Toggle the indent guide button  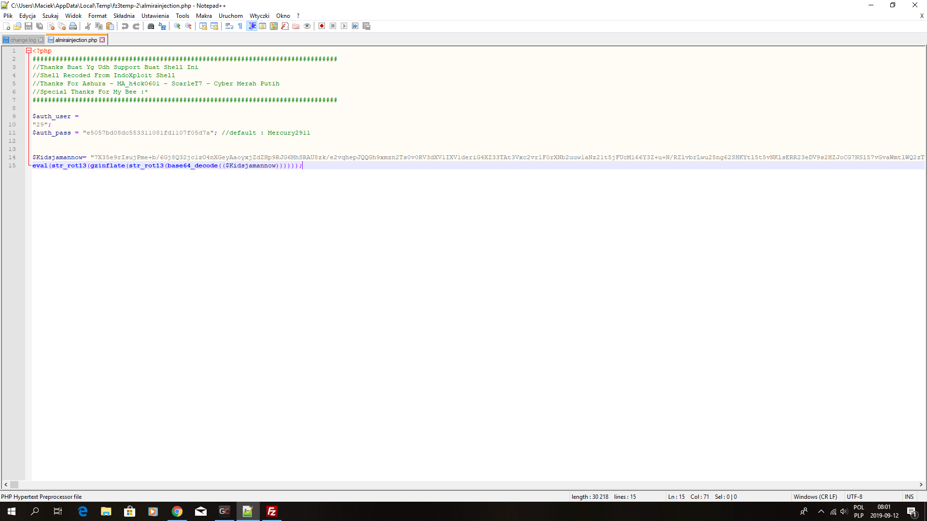[x=252, y=26]
